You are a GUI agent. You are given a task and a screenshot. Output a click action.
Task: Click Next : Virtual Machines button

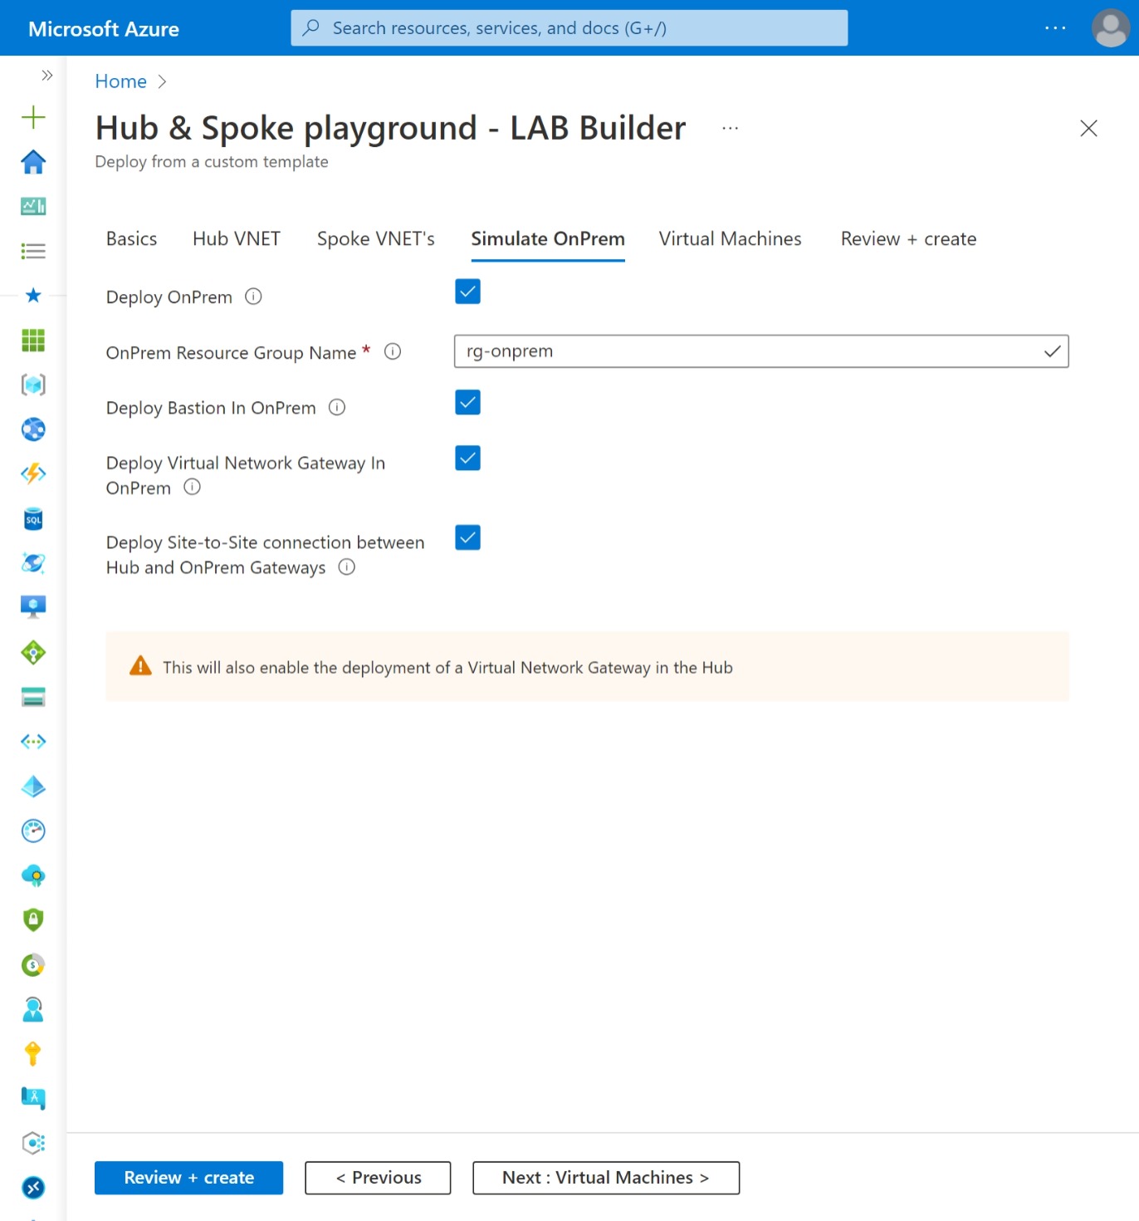coord(606,1178)
